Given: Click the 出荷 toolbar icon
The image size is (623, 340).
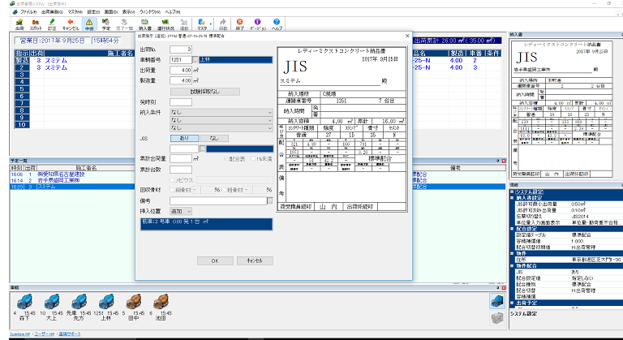Looking at the screenshot, I should click(19, 24).
